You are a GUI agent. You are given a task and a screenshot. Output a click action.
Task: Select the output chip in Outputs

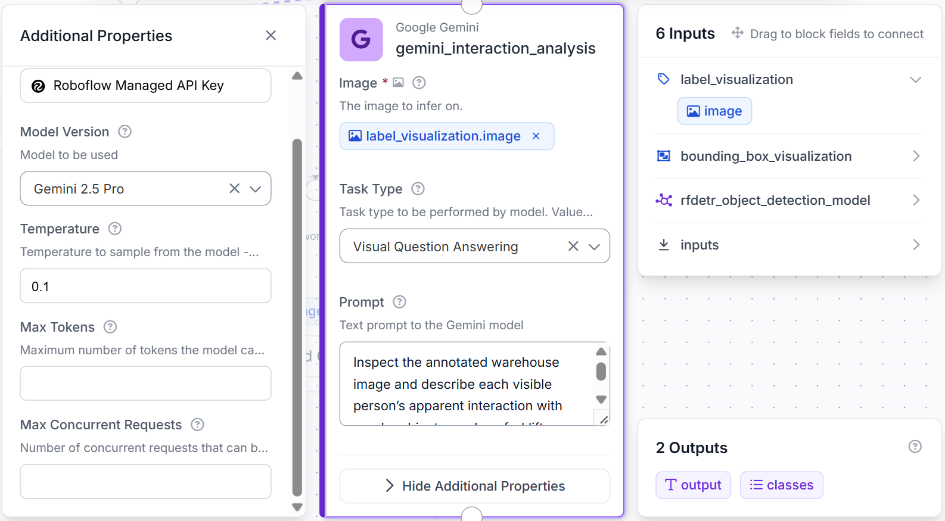pyautogui.click(x=694, y=485)
